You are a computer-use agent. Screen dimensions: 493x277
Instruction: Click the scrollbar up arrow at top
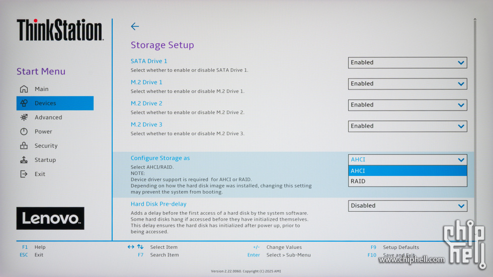coord(475,20)
